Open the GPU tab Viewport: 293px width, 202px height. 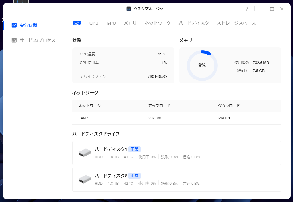[x=111, y=23]
